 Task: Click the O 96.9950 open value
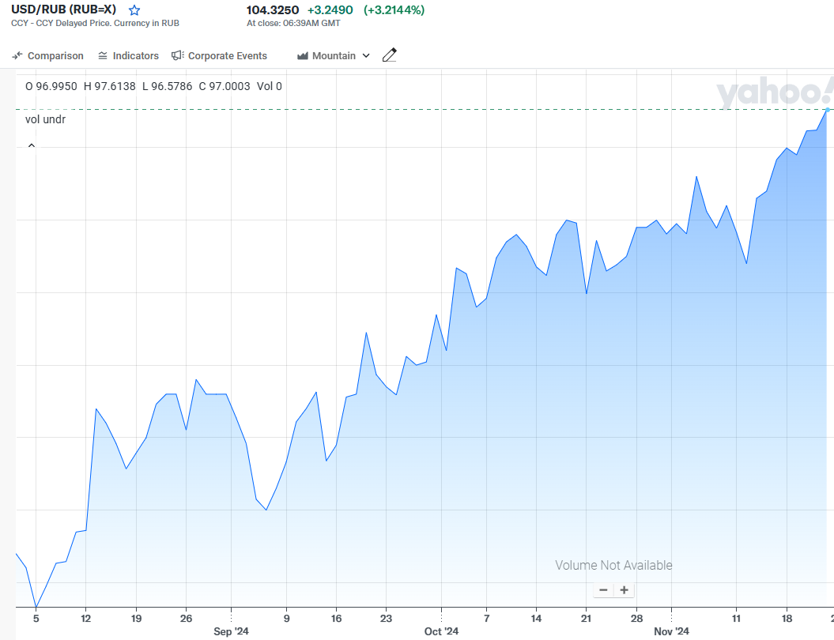[51, 86]
